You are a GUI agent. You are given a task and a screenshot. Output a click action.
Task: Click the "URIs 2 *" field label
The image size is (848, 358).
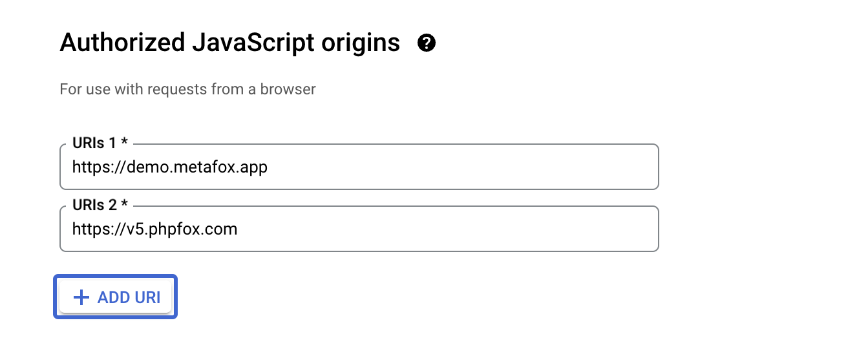click(x=100, y=205)
